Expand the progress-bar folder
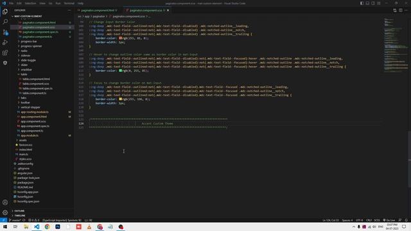The image size is (411, 231). (x=29, y=41)
